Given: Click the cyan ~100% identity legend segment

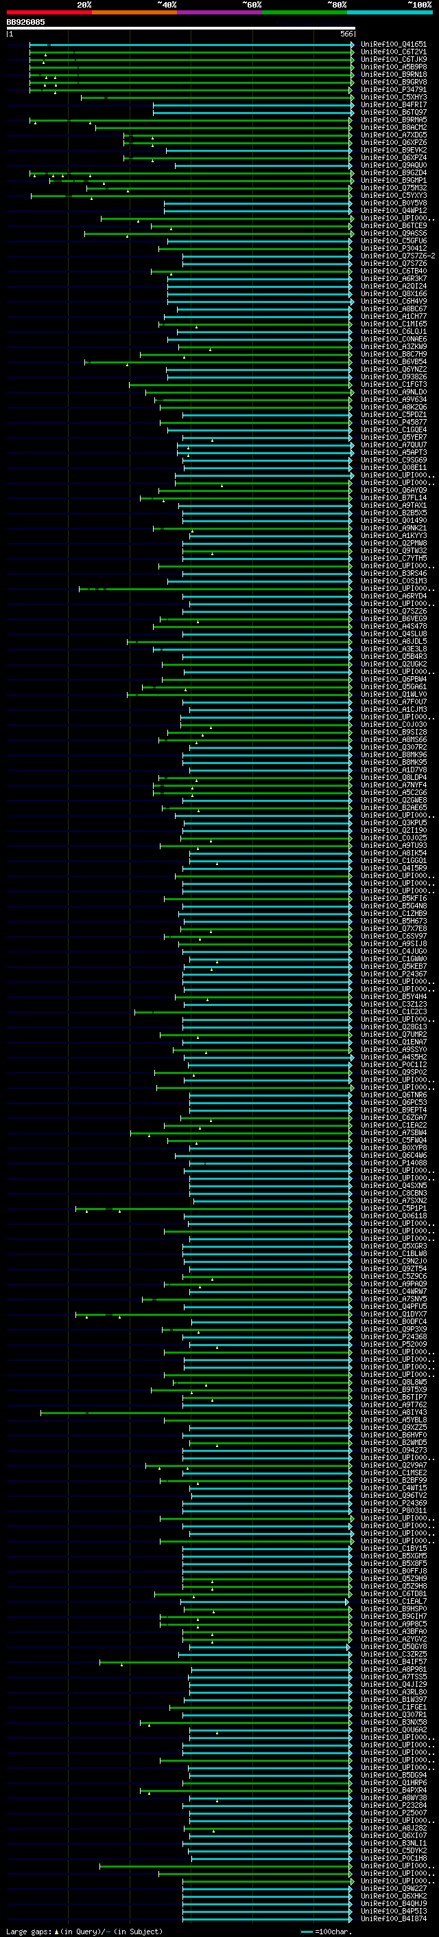Looking at the screenshot, I should click(390, 12).
